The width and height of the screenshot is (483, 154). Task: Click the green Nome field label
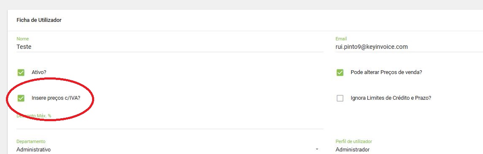(x=22, y=39)
